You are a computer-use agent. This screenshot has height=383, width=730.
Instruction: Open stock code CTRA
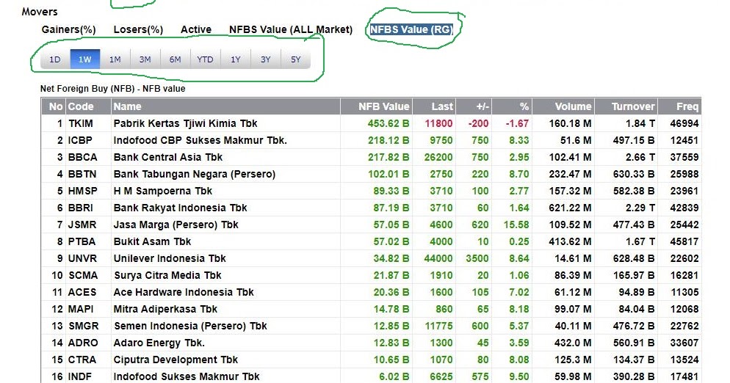pyautogui.click(x=82, y=360)
